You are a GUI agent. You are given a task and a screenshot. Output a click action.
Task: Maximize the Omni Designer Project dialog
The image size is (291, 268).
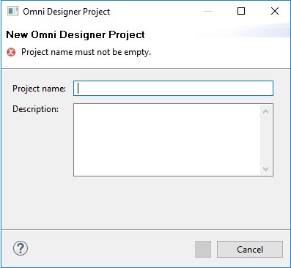pyautogui.click(x=241, y=11)
